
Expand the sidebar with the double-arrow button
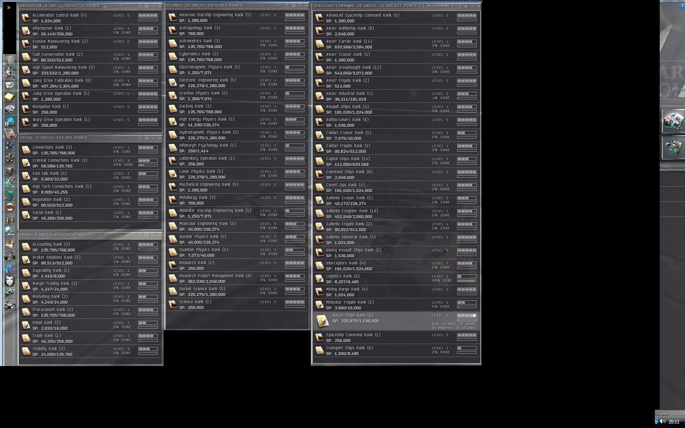[x=9, y=7]
